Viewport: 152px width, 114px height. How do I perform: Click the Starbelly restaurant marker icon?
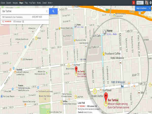pyautogui.click(x=15, y=72)
